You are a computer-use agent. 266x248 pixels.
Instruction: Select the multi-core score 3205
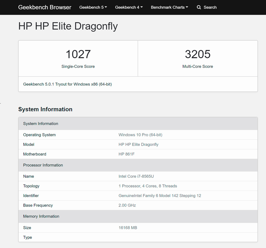[198, 54]
